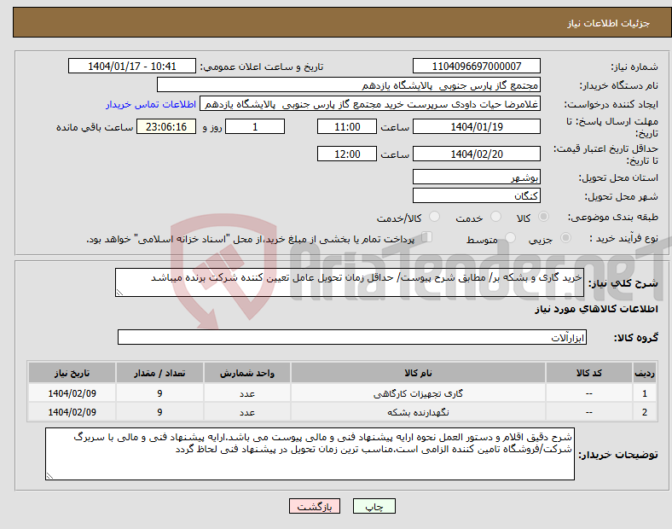Toggle the اسناد خزانه اسلامی payment checkbox
This screenshot has width=672, height=529.
pyautogui.click(x=426, y=237)
